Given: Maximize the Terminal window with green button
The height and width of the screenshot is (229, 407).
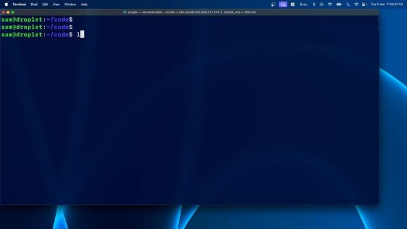Looking at the screenshot, I should coord(13,12).
